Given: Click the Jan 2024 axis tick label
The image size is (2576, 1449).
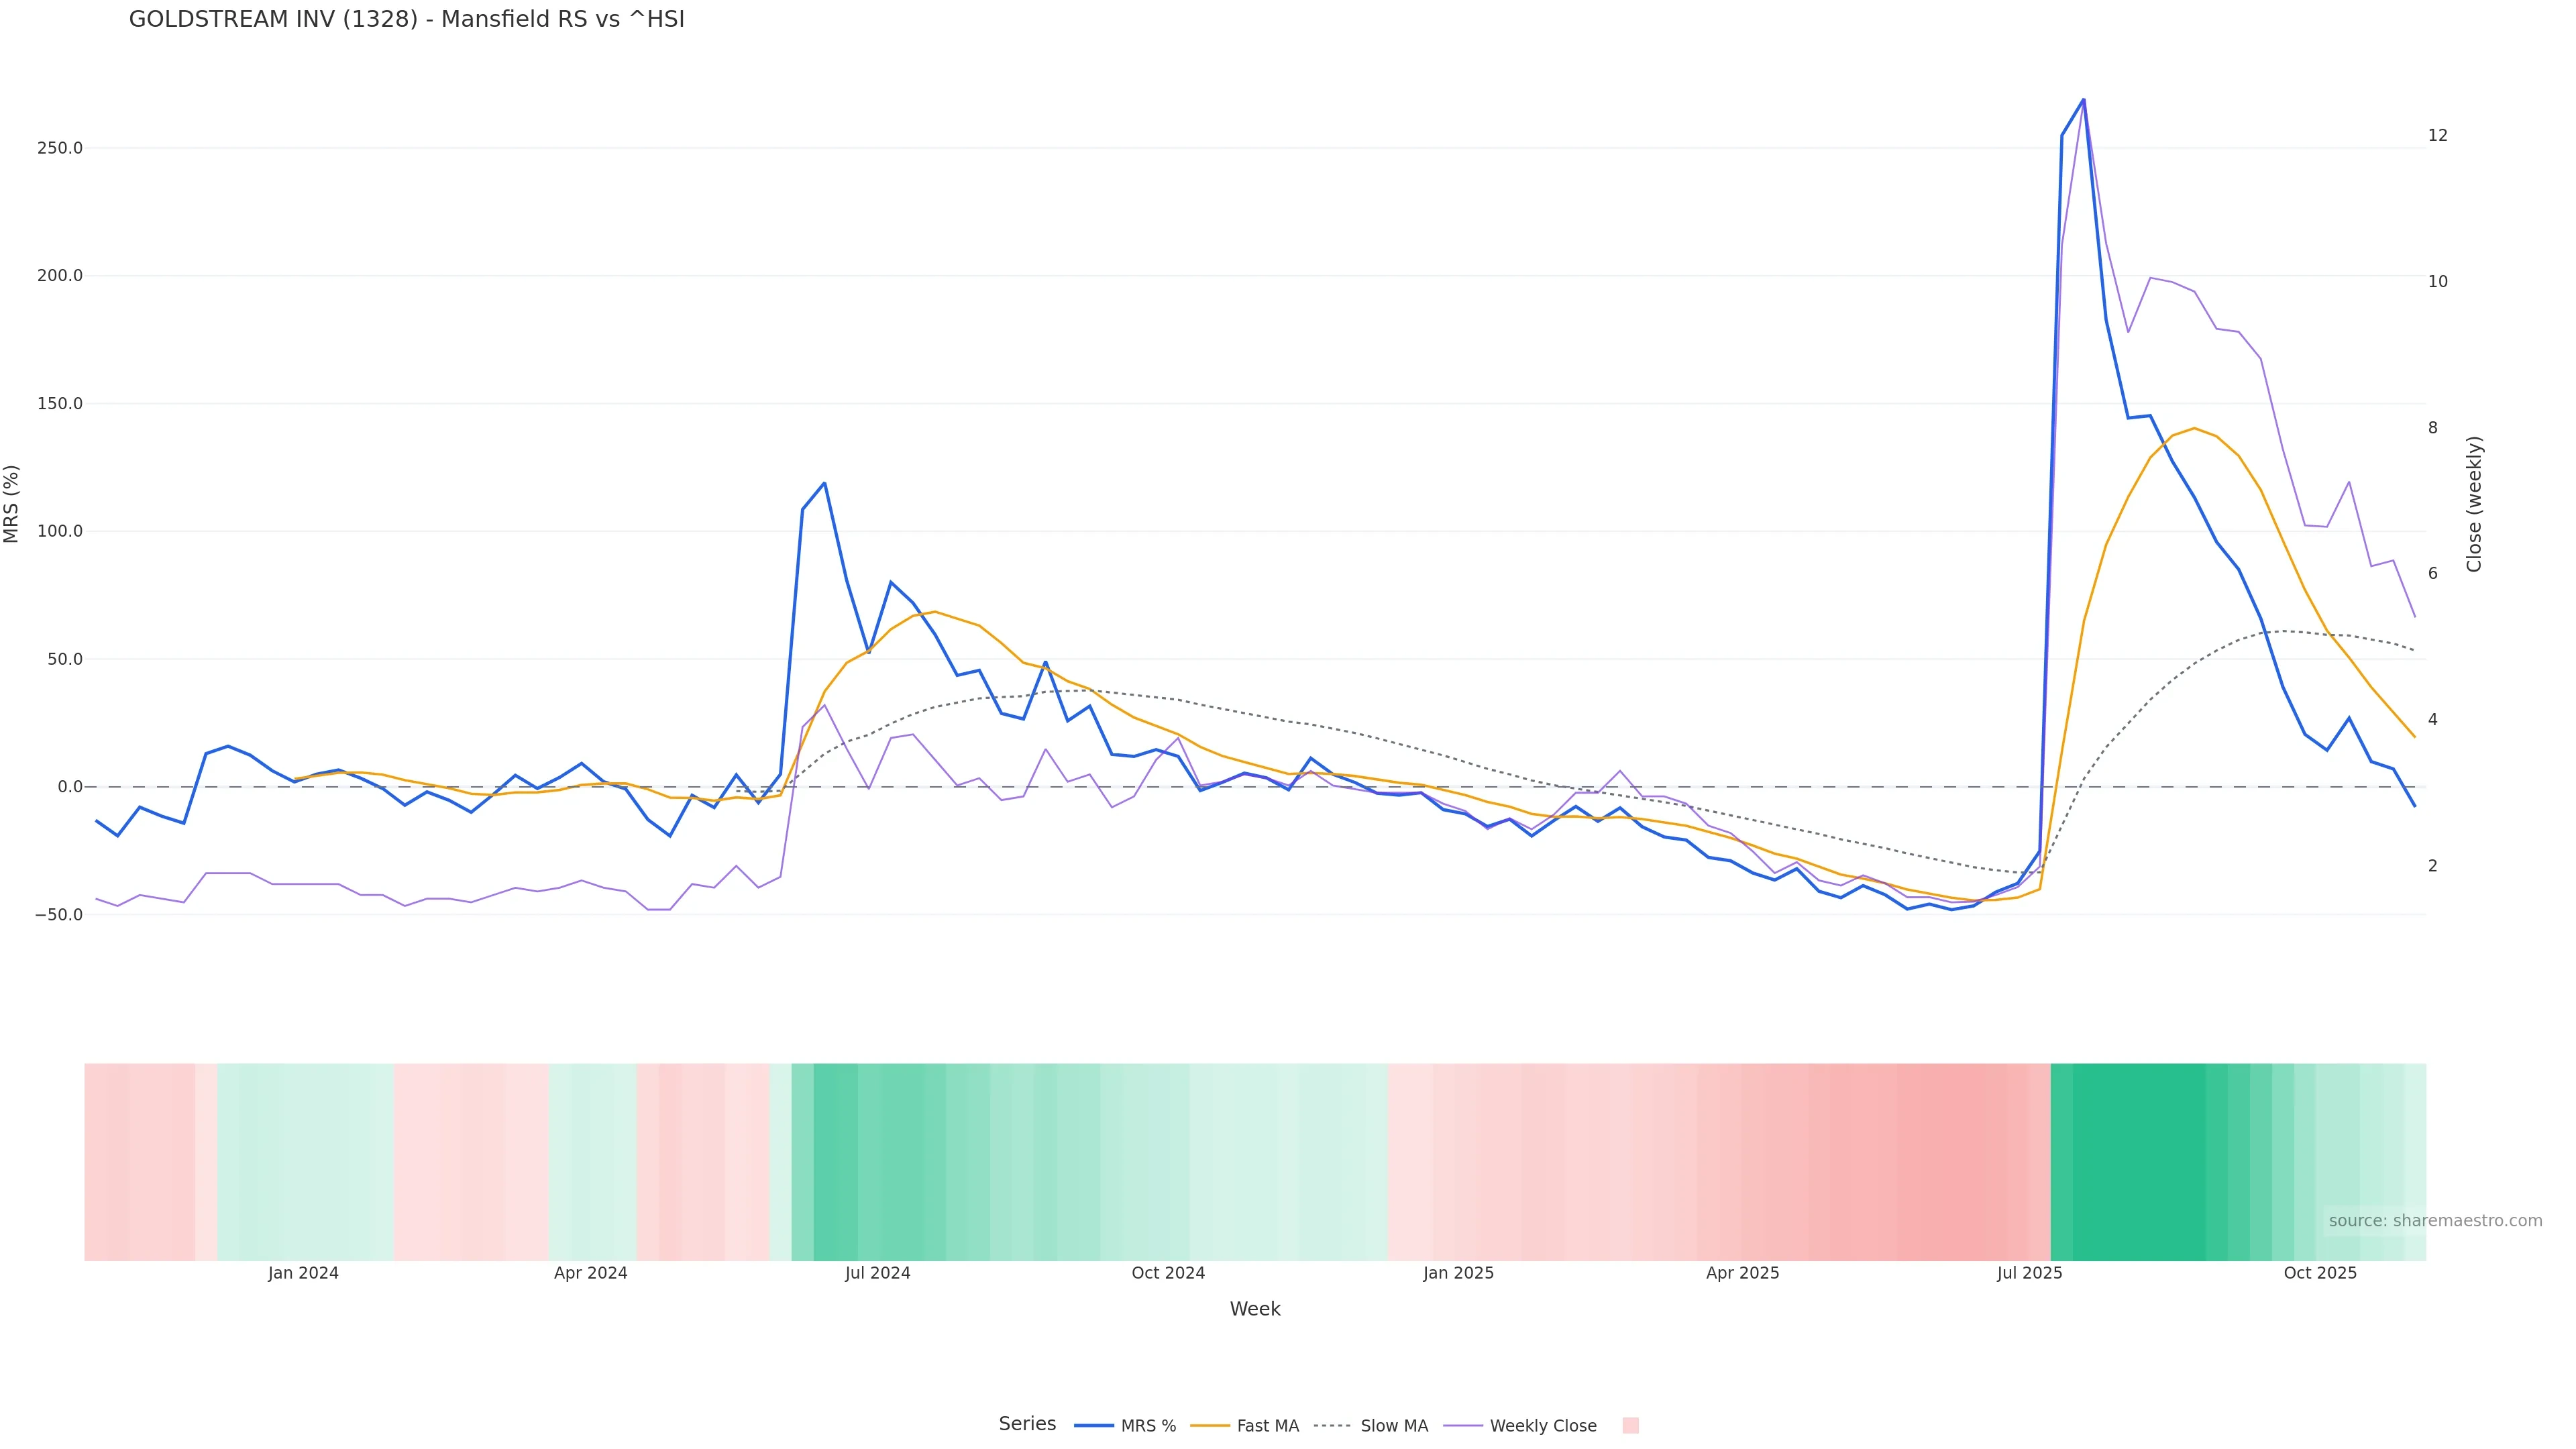Looking at the screenshot, I should coord(303,1273).
